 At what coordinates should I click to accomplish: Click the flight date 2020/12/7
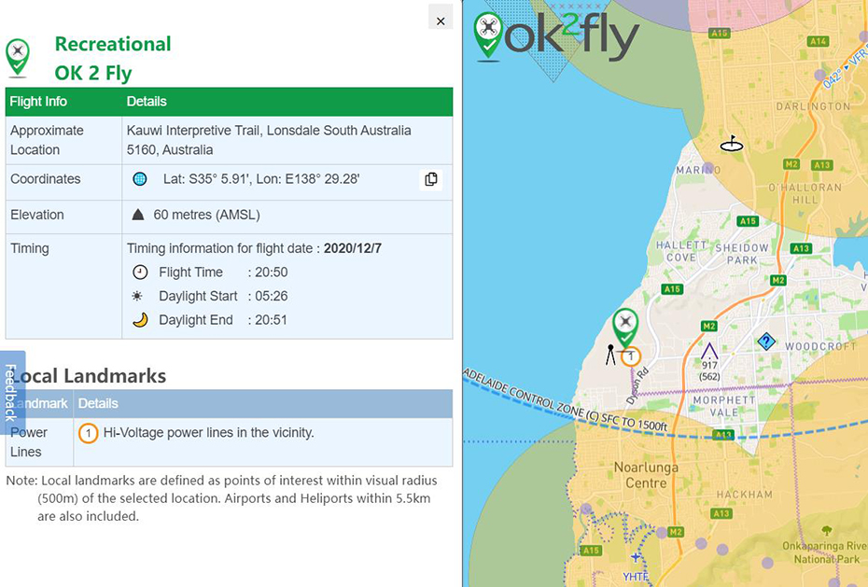point(353,248)
